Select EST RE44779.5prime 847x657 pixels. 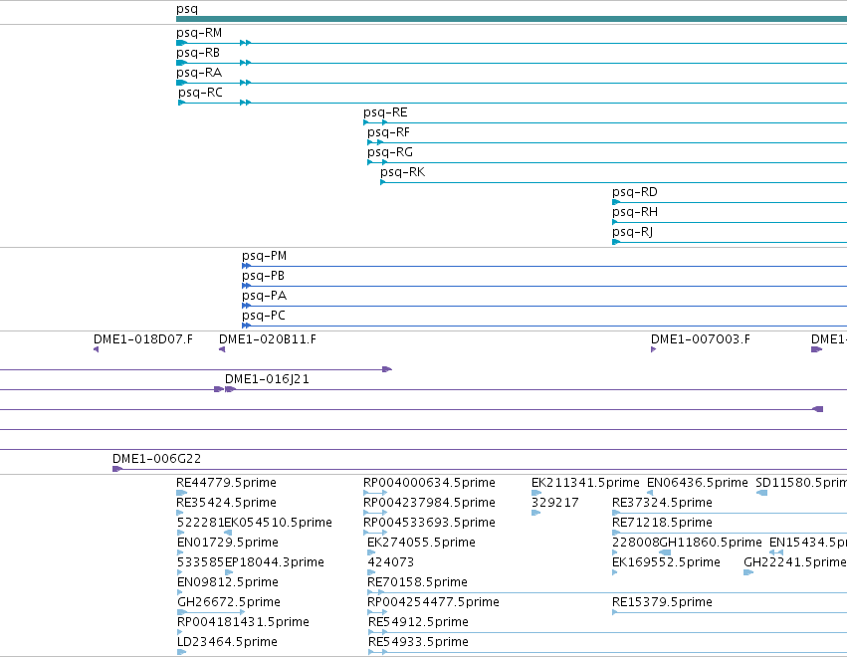coord(226,483)
